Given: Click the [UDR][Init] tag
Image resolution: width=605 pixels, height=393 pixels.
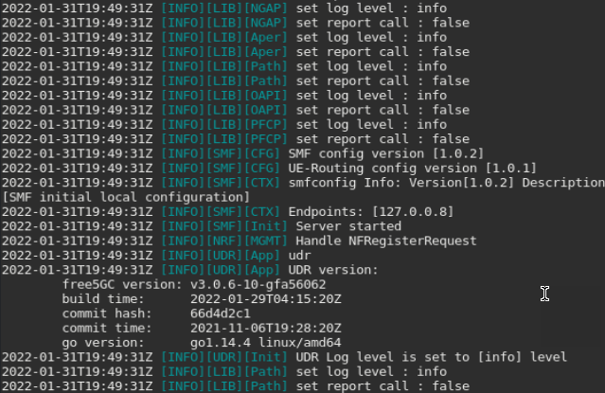Looking at the screenshot, I should point(247,357).
